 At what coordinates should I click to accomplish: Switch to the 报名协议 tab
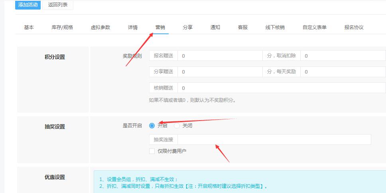tap(354, 27)
